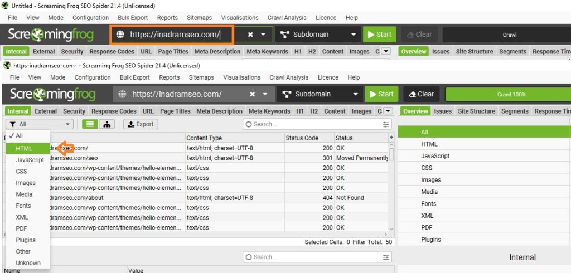Start the crawl in the Untitled window
The height and width of the screenshot is (273, 571).
point(379,35)
